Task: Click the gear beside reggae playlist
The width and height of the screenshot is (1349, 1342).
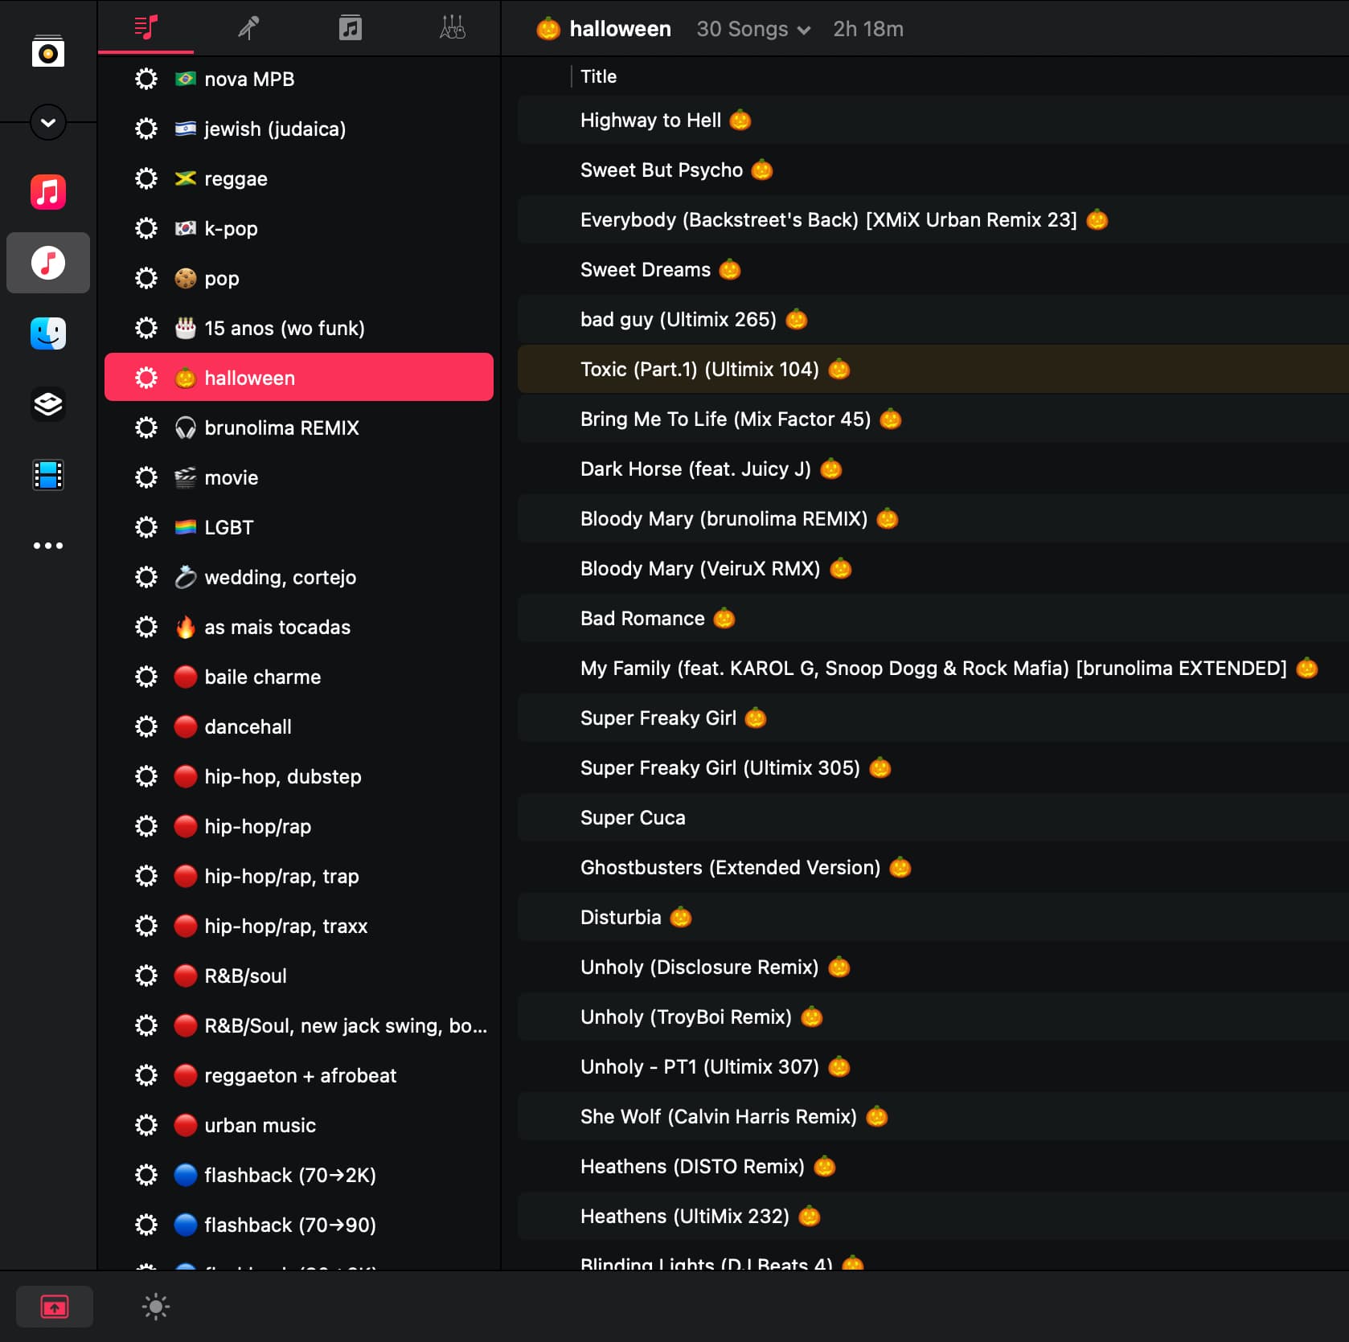Action: coord(146,178)
